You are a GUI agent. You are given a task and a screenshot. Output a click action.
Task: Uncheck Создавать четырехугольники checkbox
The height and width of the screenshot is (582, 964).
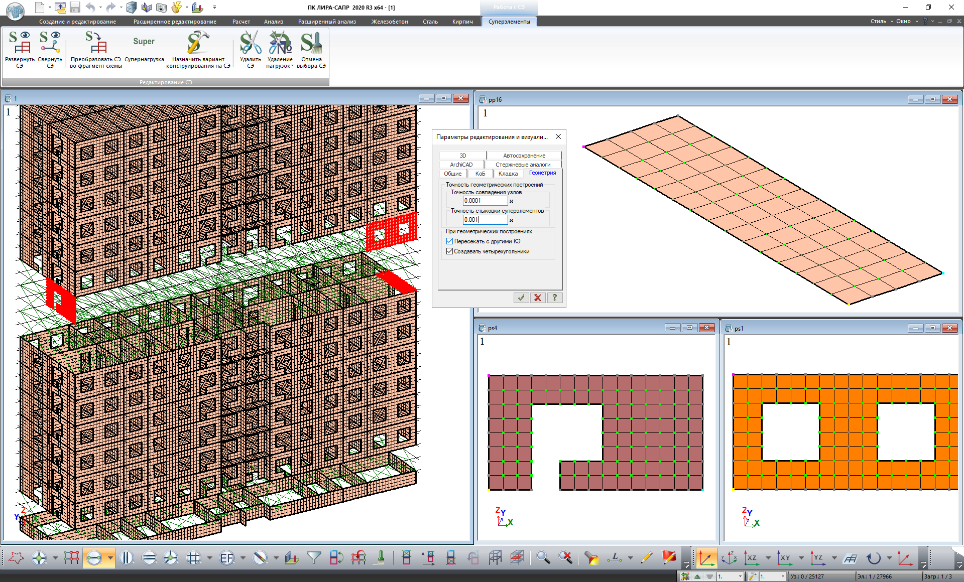[x=450, y=251]
